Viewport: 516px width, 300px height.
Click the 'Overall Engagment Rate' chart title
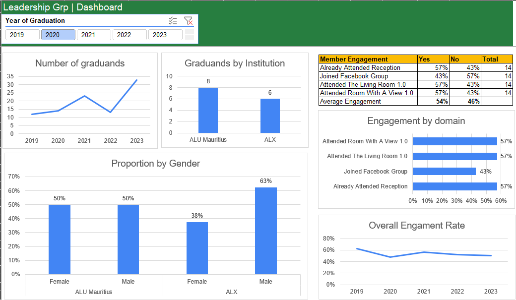point(416,226)
